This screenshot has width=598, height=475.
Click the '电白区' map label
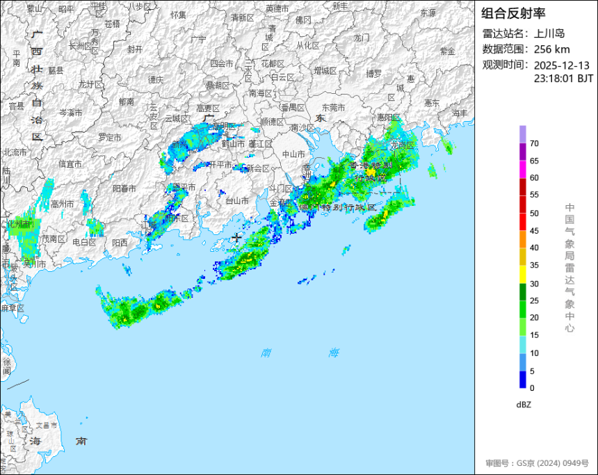(x=84, y=242)
